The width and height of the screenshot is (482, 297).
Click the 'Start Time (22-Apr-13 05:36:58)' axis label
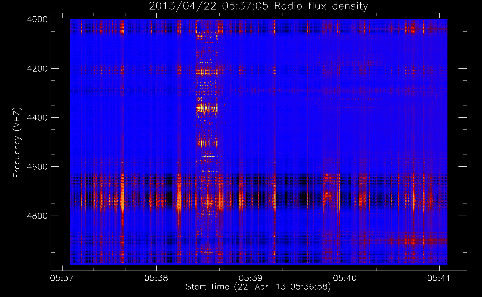(258, 287)
